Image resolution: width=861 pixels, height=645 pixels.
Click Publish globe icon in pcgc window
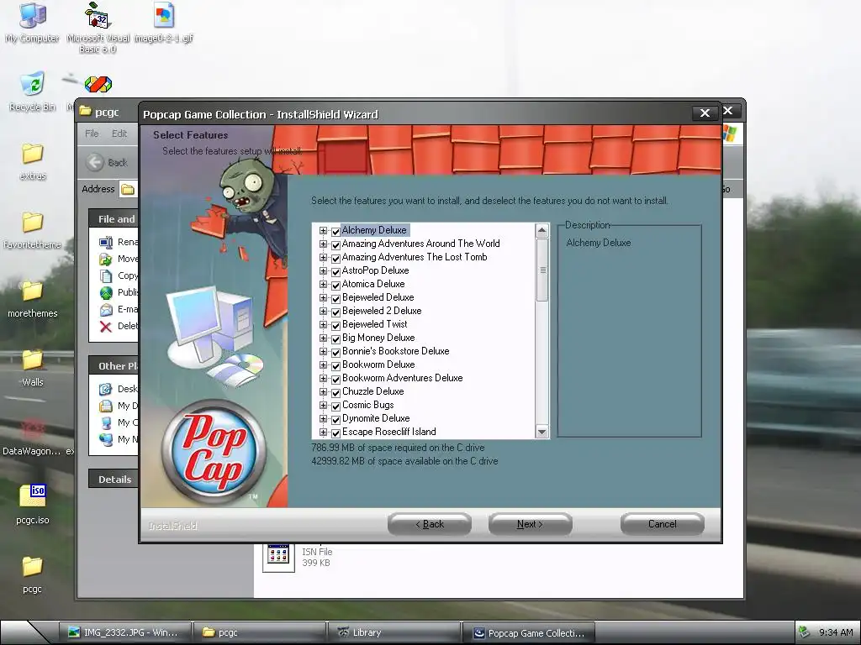pos(106,292)
